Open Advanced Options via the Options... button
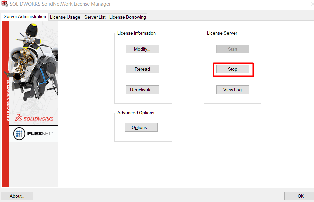This screenshot has width=314, height=202. [x=141, y=127]
